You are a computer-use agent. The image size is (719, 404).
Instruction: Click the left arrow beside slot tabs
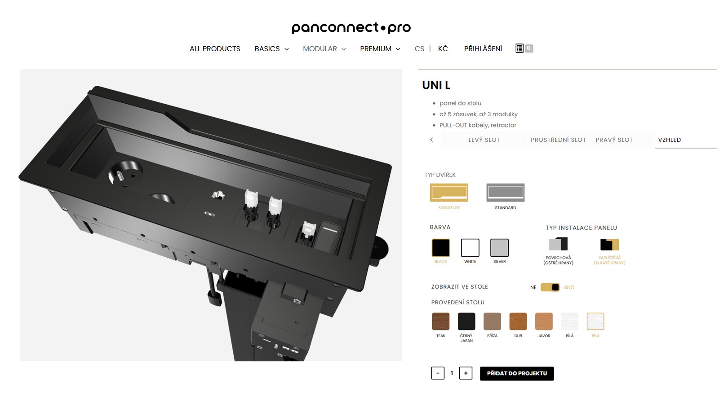coord(431,140)
